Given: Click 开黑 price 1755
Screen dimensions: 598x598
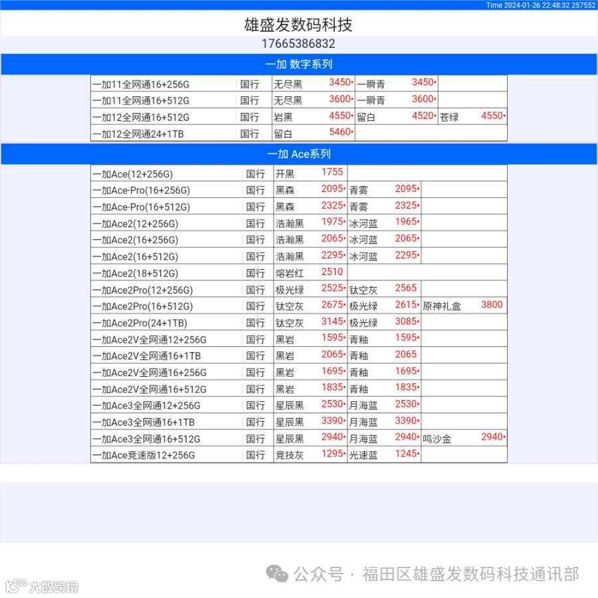Looking at the screenshot, I should point(332,172).
